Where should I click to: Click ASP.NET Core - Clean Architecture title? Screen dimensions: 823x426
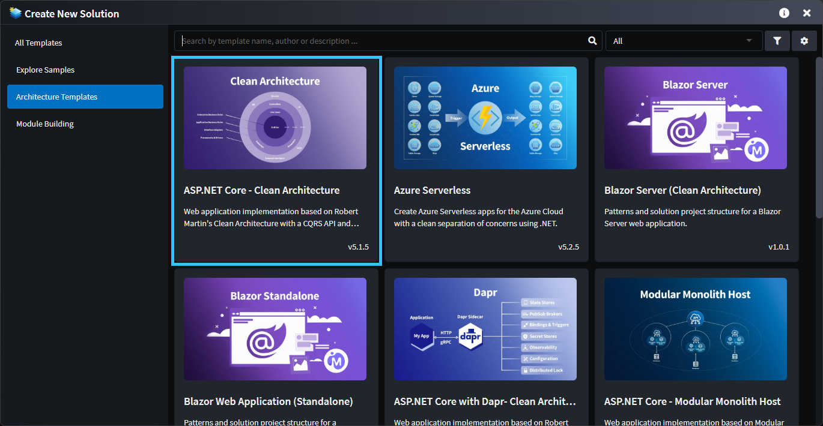(262, 190)
